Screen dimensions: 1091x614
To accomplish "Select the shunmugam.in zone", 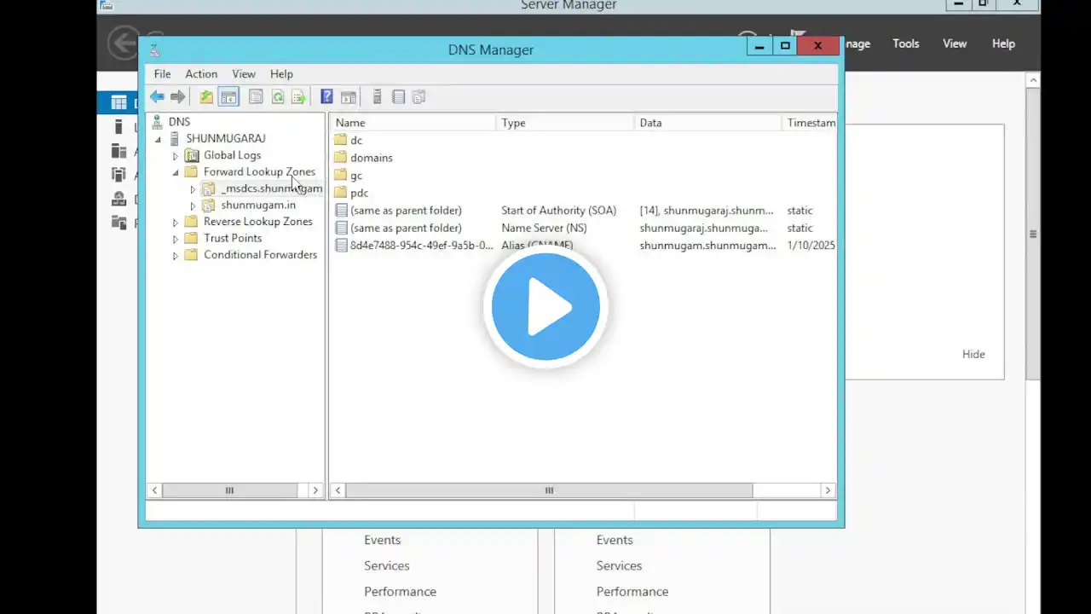I will pos(258,205).
